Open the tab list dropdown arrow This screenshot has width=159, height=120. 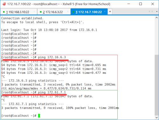pyautogui.click(x=157, y=11)
